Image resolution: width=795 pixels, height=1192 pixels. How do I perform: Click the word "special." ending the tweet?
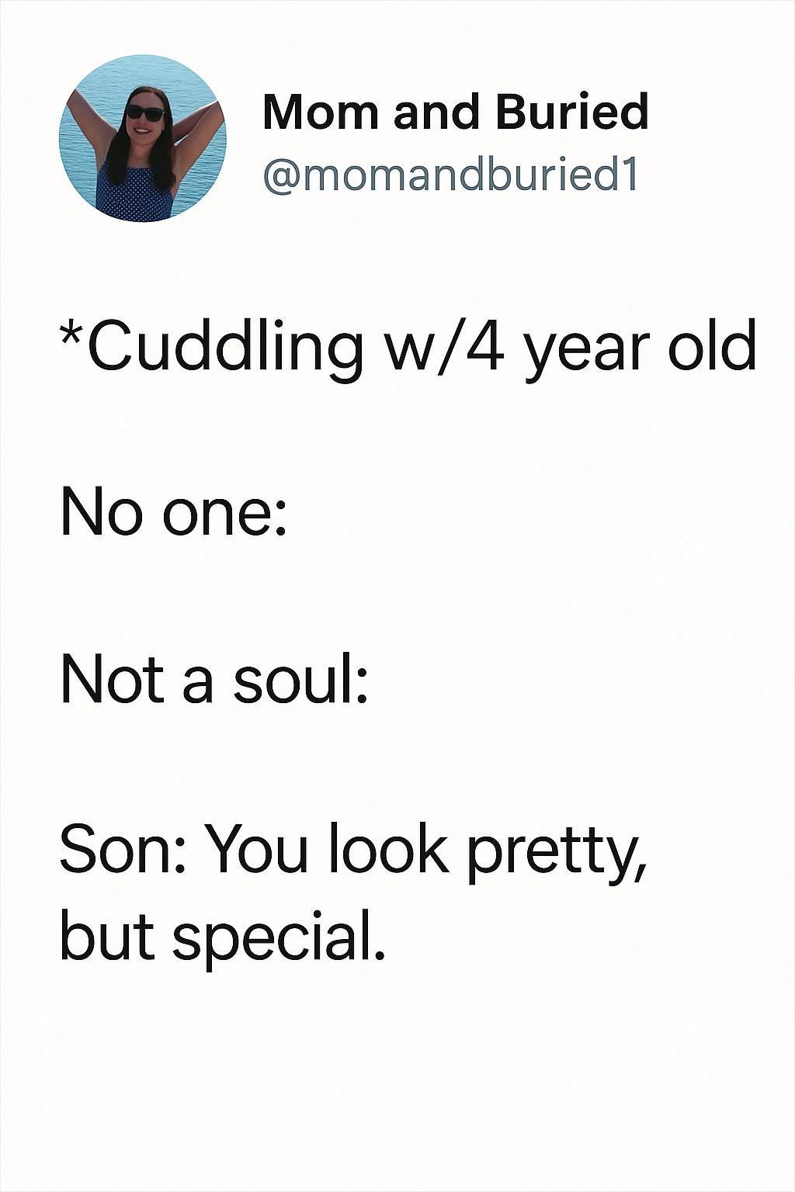tap(279, 939)
